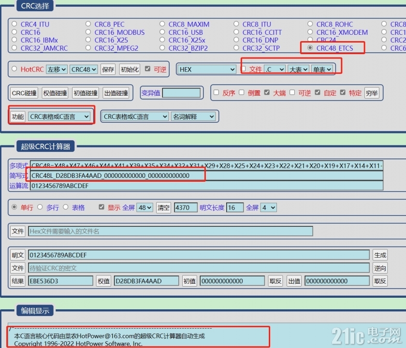The height and width of the screenshot is (348, 406).
Task: Toggle the 倒置 checkbox
Action: click(242, 92)
